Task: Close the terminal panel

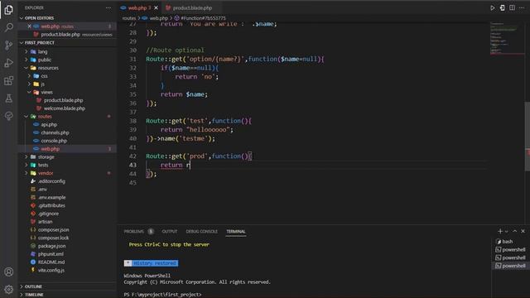Action: [523, 231]
